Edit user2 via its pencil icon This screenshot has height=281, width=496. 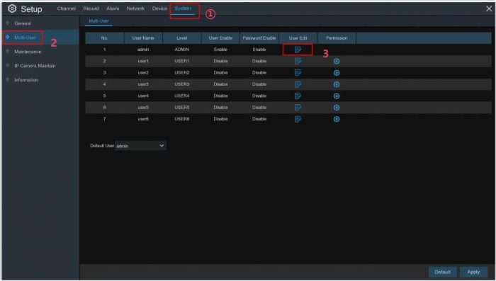pyautogui.click(x=298, y=73)
